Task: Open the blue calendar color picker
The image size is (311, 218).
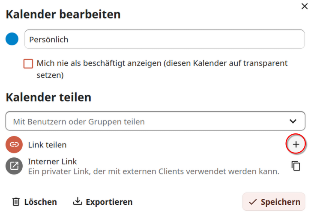Action: (12, 39)
